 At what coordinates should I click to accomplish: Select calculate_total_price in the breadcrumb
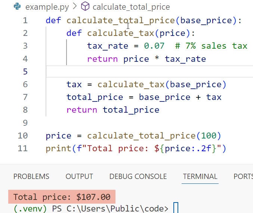point(131,7)
